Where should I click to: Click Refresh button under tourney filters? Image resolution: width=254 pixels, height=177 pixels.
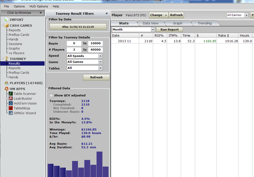(x=96, y=77)
